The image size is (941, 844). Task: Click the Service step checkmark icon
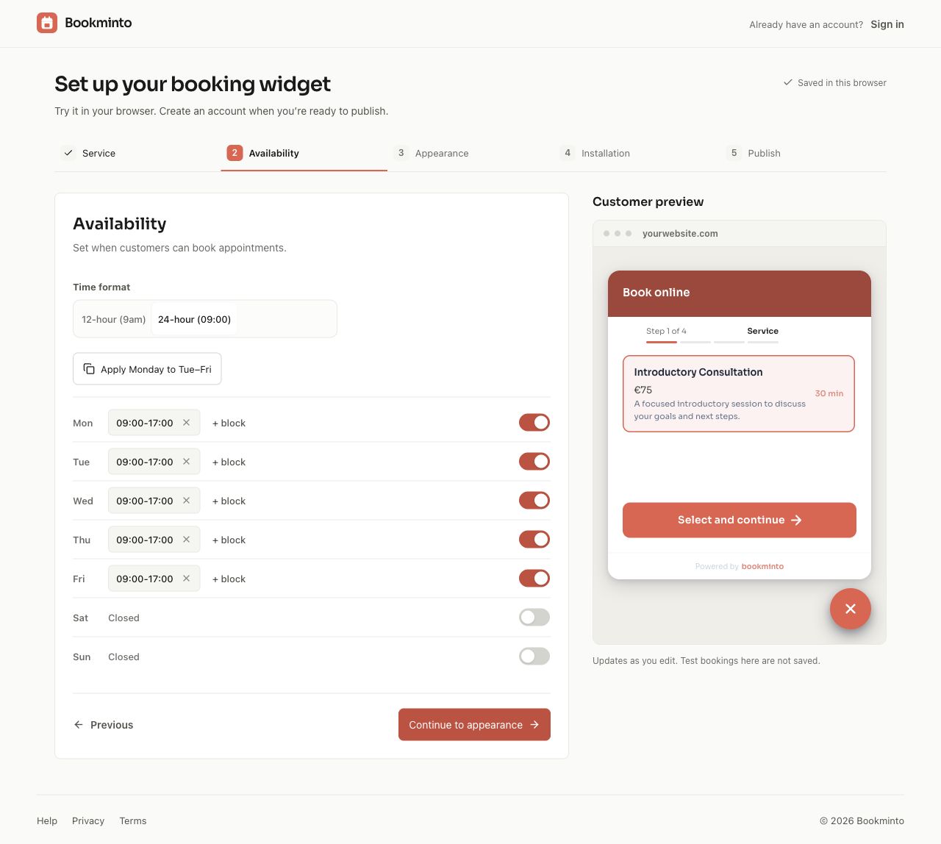coord(68,153)
